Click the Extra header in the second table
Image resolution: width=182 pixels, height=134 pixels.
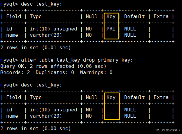point(161,97)
